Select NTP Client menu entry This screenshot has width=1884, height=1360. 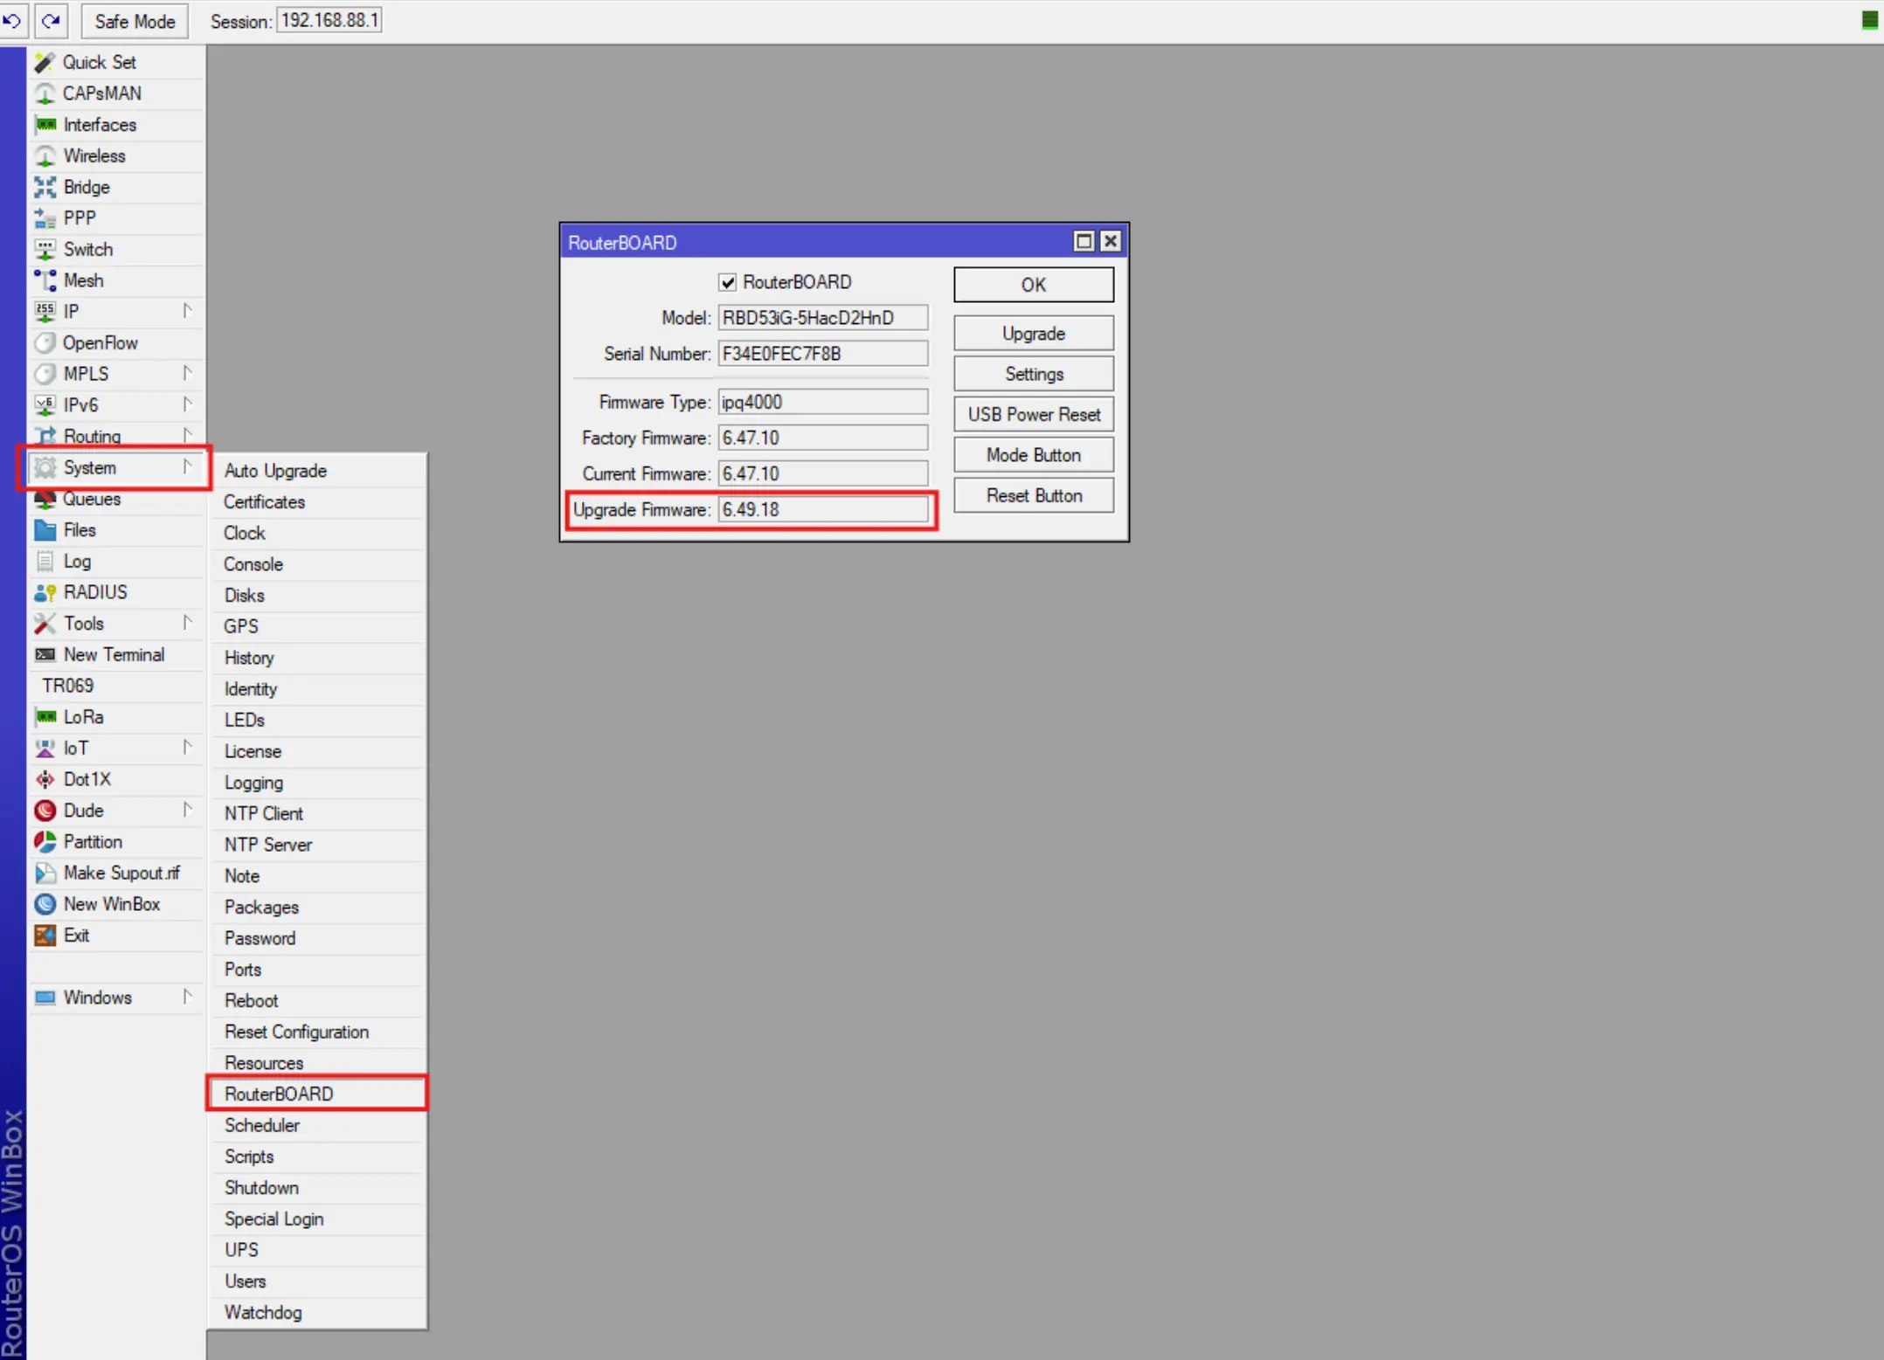click(317, 813)
